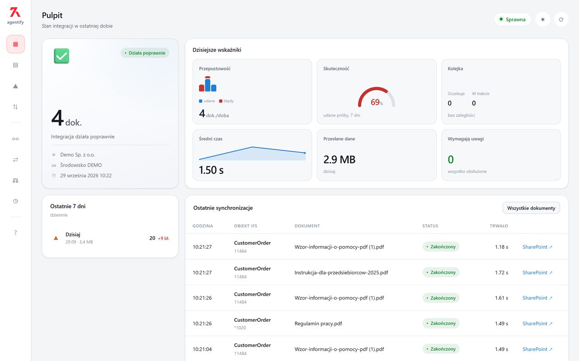579x361 pixels.
Task: Click the warning triangle next to Dzisiaj
Action: 56,238
